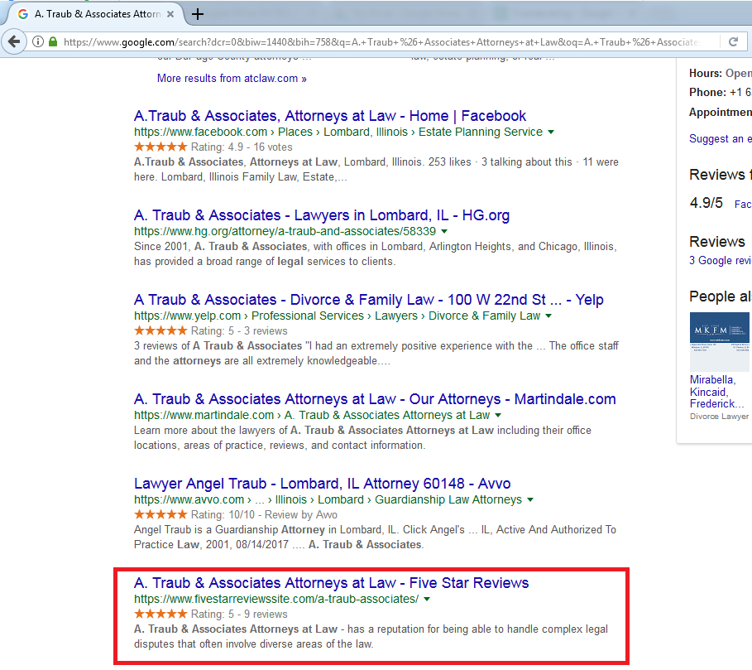Viewport: 752px width, 670px height.
Task: Reload the page with the refresh icon
Action: [733, 41]
